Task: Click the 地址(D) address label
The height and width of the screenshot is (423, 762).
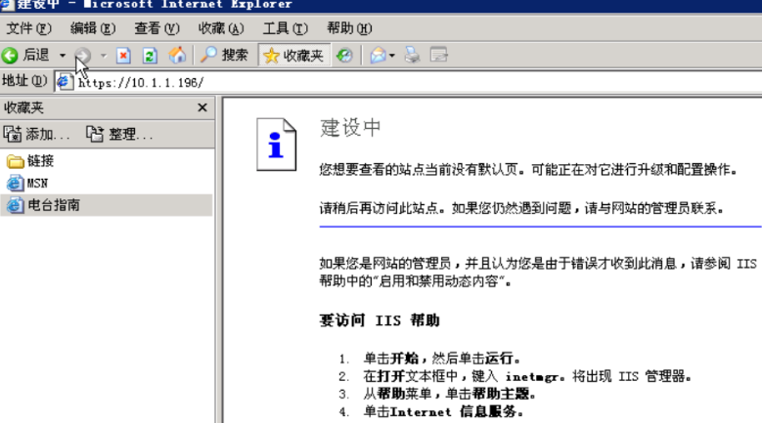Action: 24,80
